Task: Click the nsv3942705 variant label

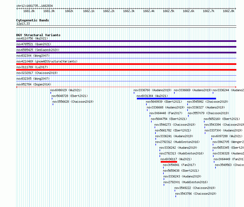Action: coord(228,142)
